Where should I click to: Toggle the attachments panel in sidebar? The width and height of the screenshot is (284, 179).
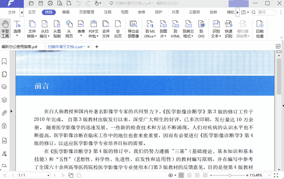click(x=4, y=113)
